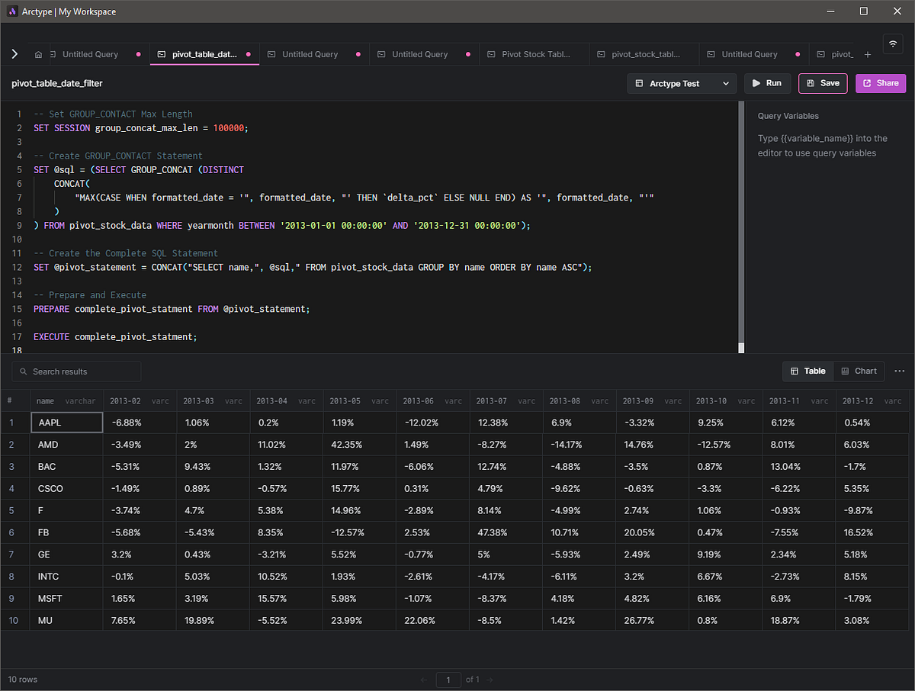The image size is (915, 691).
Task: Share the query with Share button
Action: (881, 83)
